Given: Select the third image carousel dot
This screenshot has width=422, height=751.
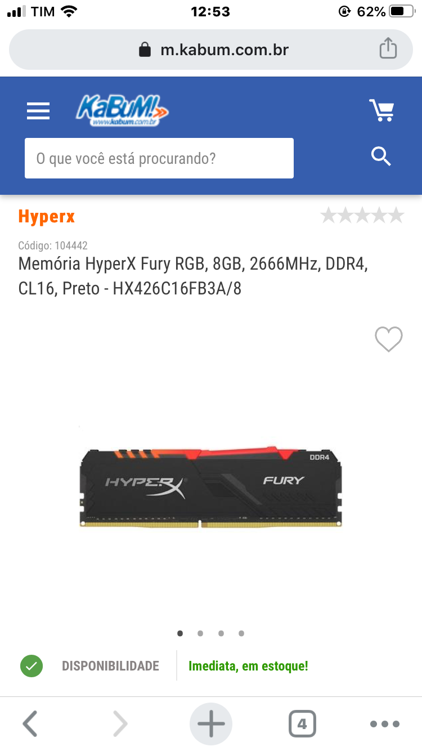Looking at the screenshot, I should click(221, 633).
